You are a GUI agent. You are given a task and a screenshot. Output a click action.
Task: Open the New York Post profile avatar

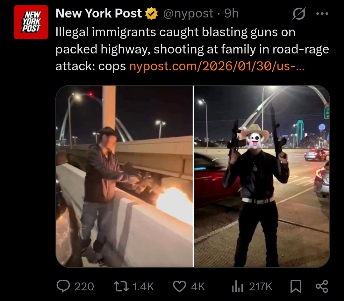coord(31,22)
